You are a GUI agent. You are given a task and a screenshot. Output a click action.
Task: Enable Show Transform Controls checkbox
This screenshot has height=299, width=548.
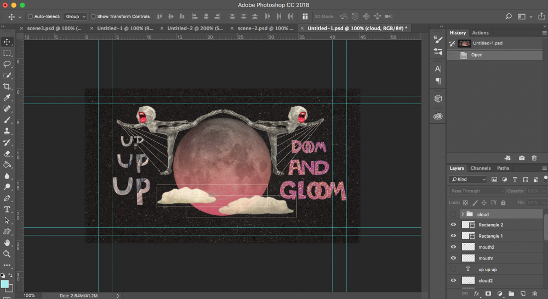[93, 16]
